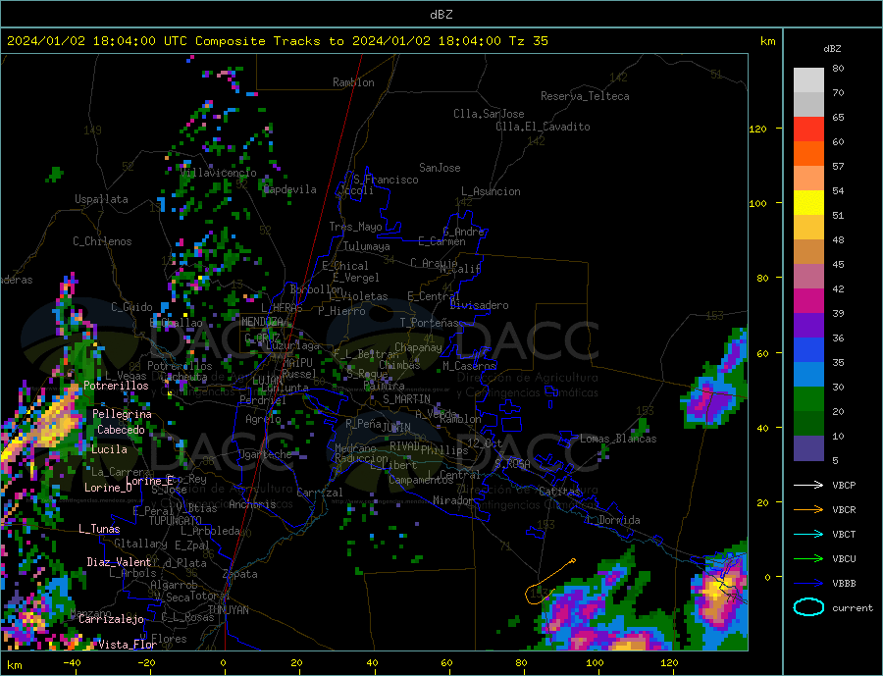Click the 'Anchoris' map label
Image resolution: width=883 pixels, height=676 pixels.
point(252,504)
